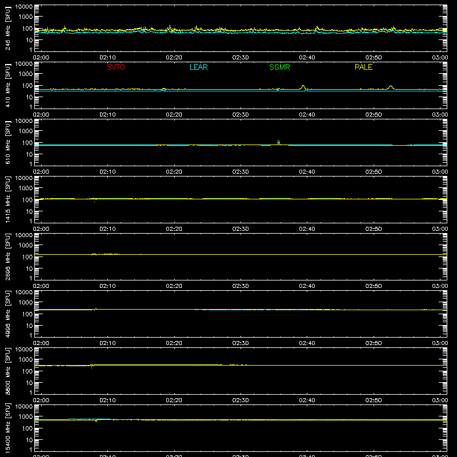
Task: Click the 02:40 tick label under 245 MHz plot
Action: [307, 58]
